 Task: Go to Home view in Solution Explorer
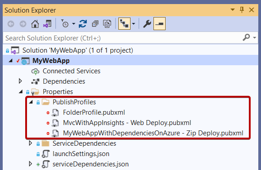point(35,24)
